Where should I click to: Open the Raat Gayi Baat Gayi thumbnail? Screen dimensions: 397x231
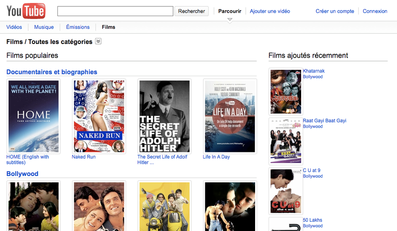[x=286, y=141]
